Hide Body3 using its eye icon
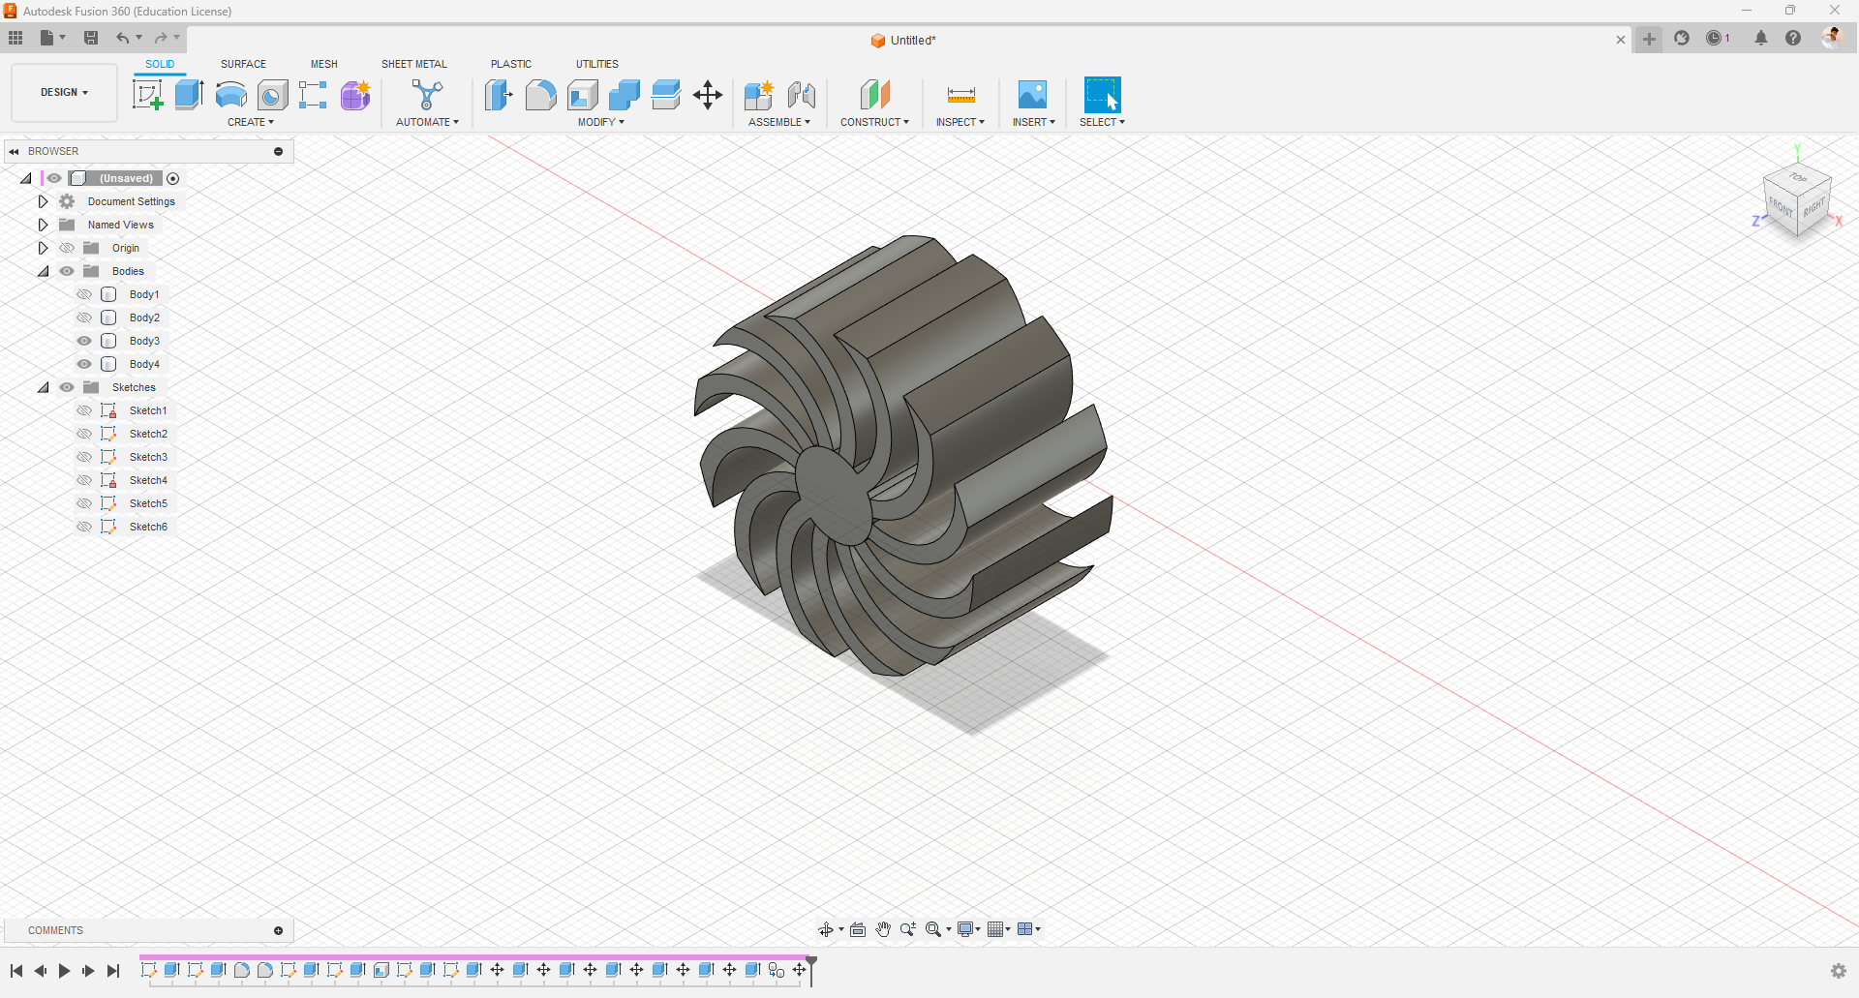The height and width of the screenshot is (998, 1859). click(84, 341)
